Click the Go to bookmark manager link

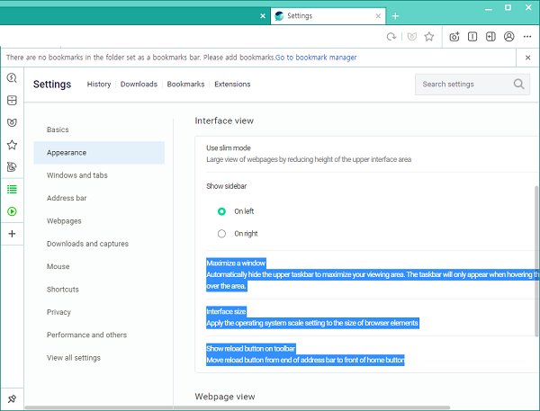(x=316, y=58)
